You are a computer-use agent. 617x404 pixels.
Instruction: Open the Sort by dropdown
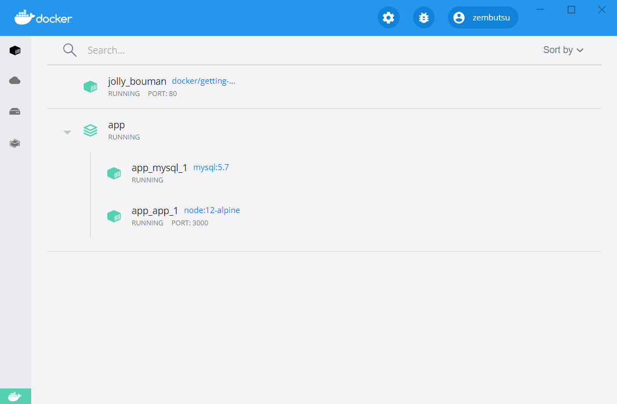coord(563,50)
